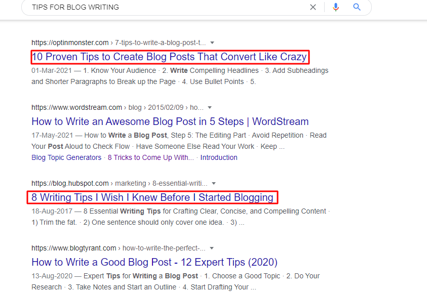
Task: Open the dropdown arrow next to the optinmonster URL
Action: click(x=212, y=43)
